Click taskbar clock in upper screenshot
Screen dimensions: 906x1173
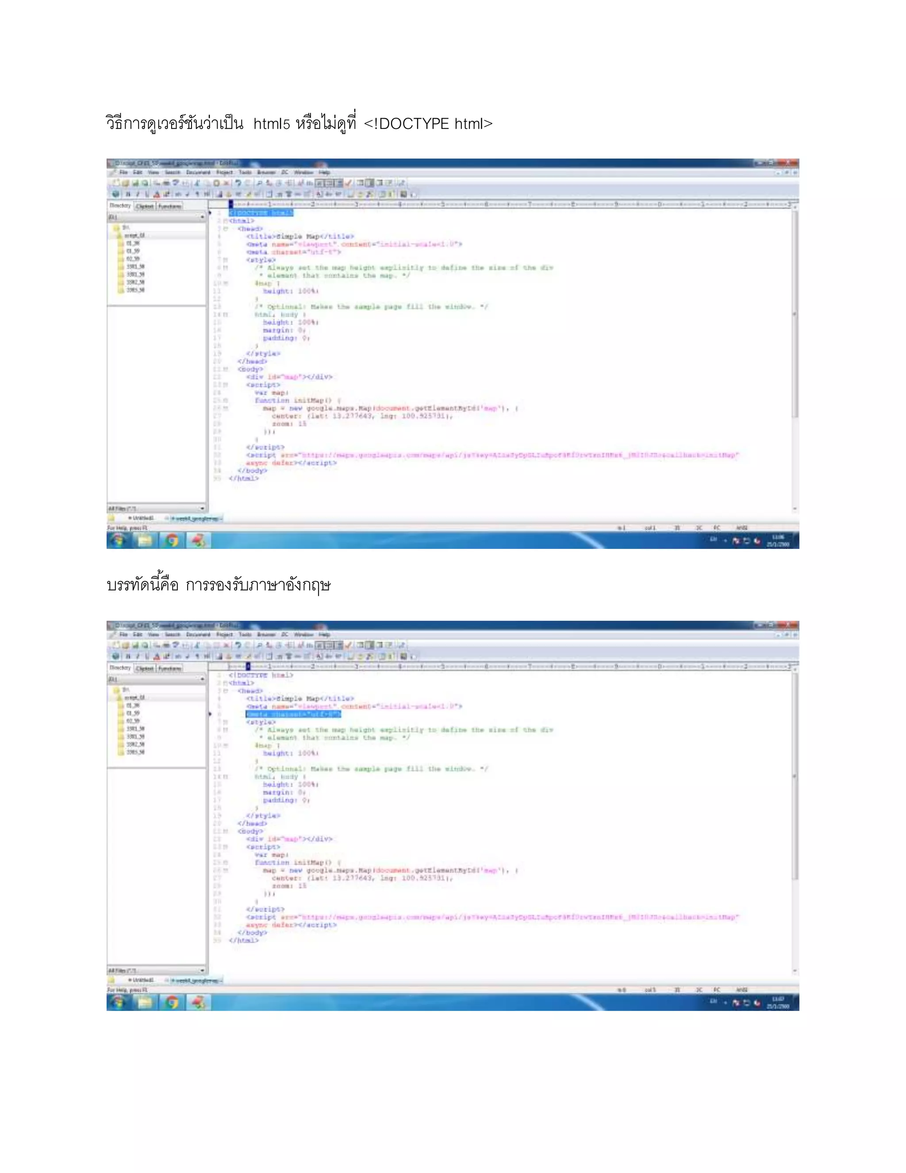click(x=778, y=540)
